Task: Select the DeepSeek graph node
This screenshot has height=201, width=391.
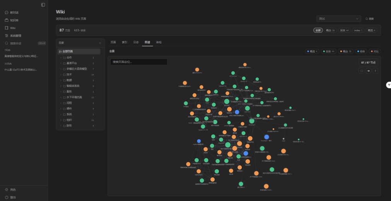Action: coord(221,140)
